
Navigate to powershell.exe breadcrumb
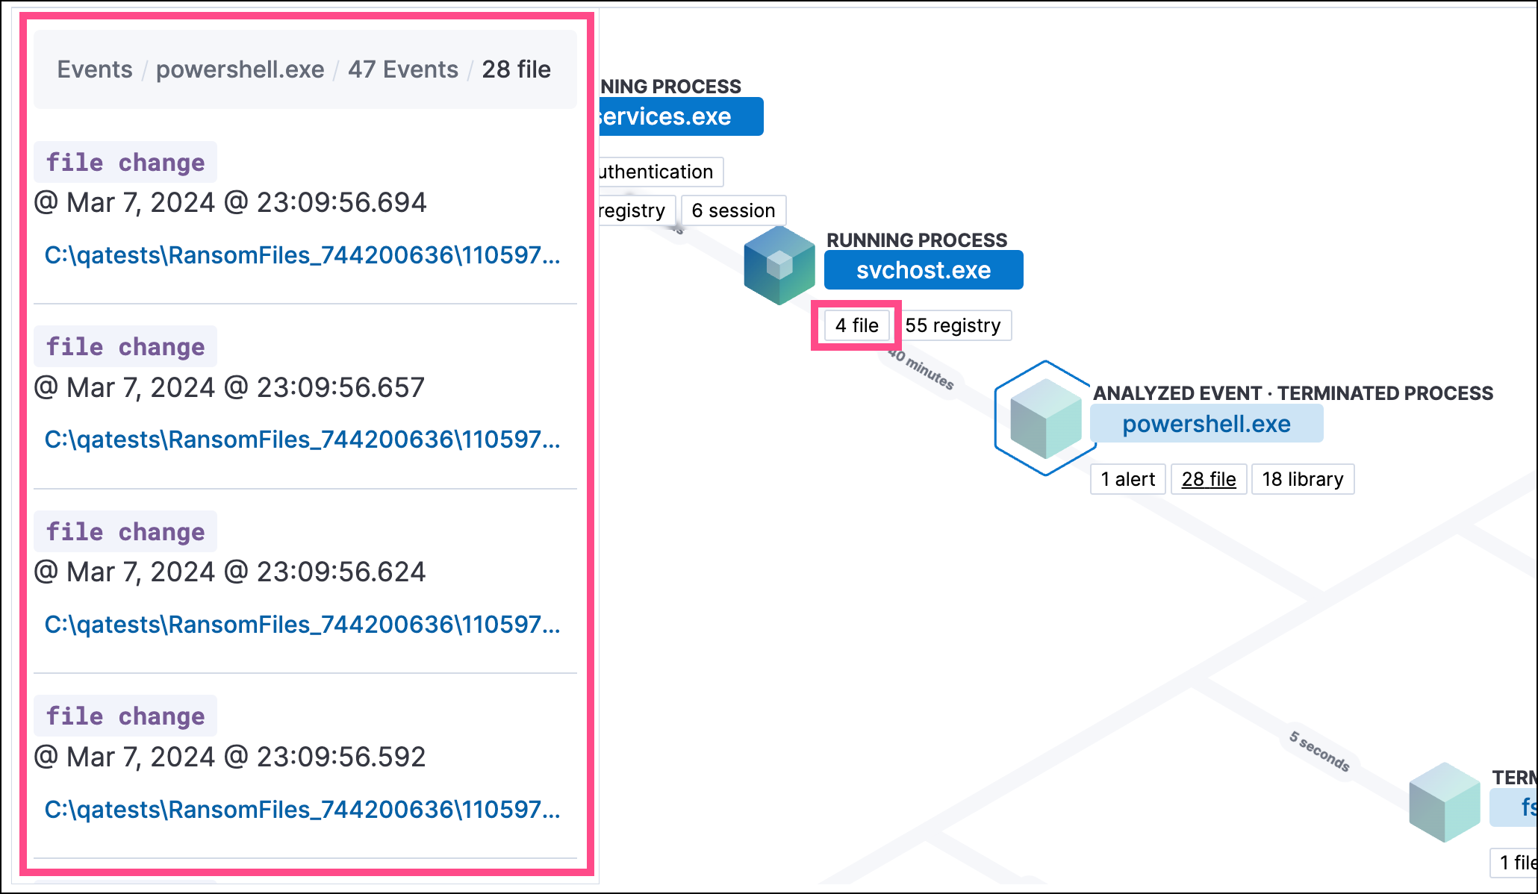pyautogui.click(x=240, y=69)
